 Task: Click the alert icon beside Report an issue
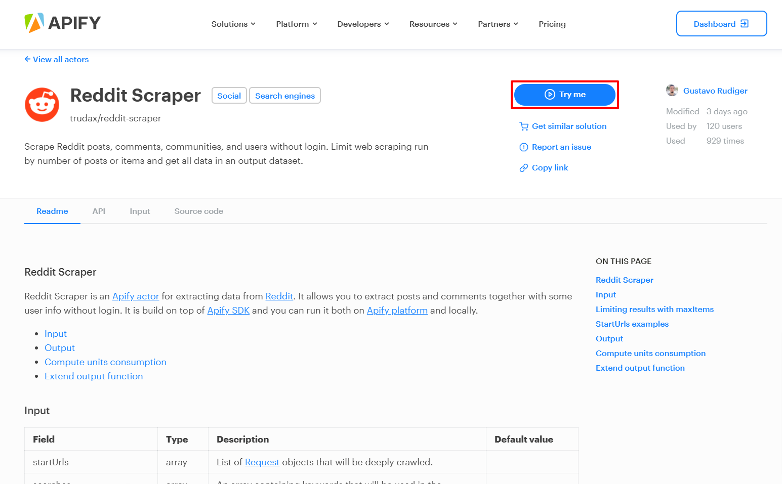tap(524, 147)
